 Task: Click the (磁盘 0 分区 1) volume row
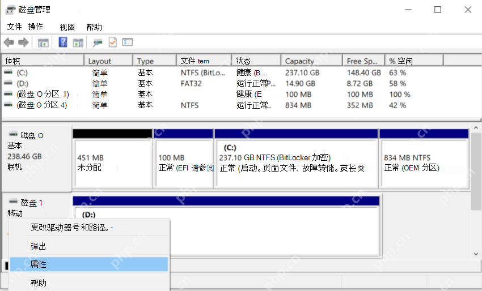(x=43, y=94)
